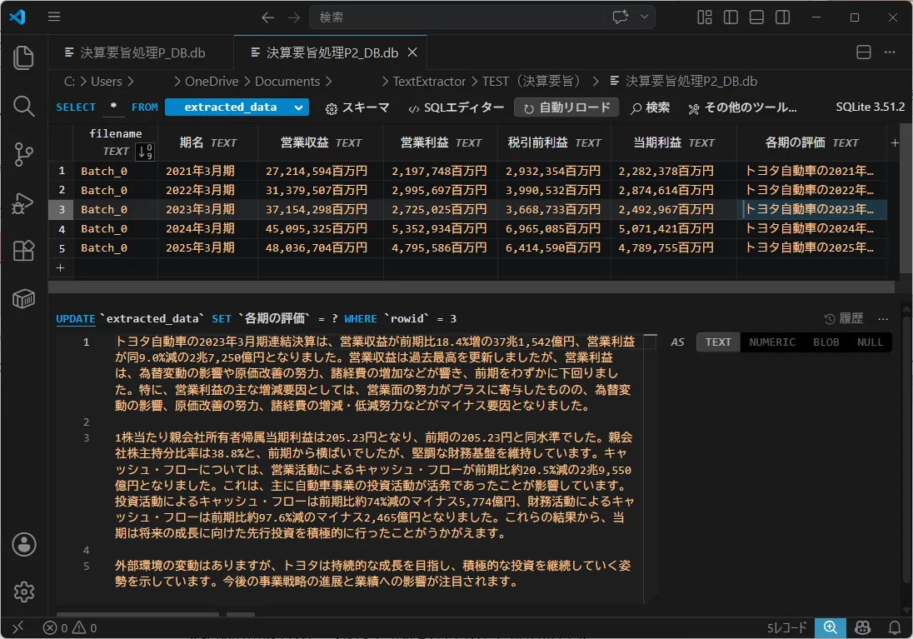This screenshot has width=913, height=639.
Task: Open the notifications bell
Action: point(895,627)
